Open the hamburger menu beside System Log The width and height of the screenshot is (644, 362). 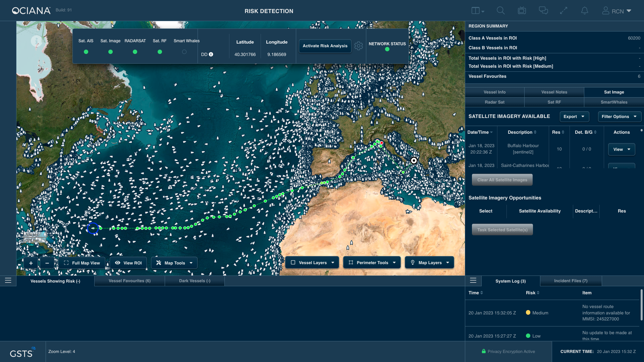473,281
